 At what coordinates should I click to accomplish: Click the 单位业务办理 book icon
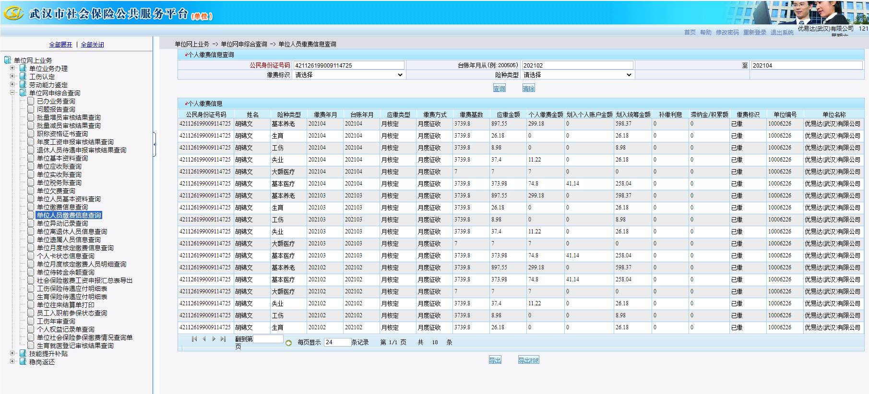click(x=23, y=68)
